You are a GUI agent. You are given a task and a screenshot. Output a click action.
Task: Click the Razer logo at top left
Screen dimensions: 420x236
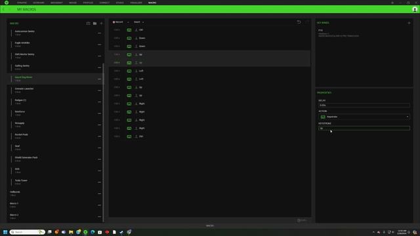(x=7, y=3)
